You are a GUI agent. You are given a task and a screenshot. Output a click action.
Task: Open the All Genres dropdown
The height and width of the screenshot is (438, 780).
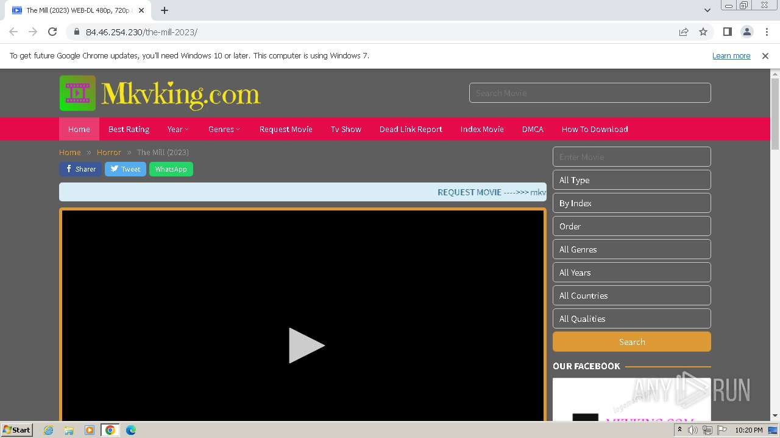point(632,249)
